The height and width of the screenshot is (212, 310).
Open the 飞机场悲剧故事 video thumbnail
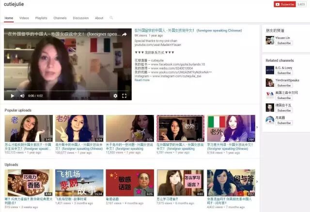(79, 183)
